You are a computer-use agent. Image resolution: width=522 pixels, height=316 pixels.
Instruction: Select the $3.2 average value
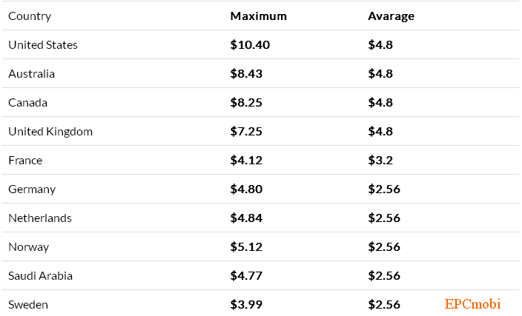(x=380, y=161)
